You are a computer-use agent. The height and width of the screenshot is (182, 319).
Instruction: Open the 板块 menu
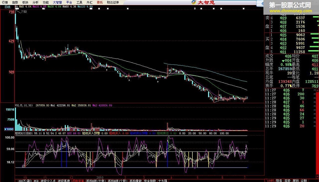point(25,2)
